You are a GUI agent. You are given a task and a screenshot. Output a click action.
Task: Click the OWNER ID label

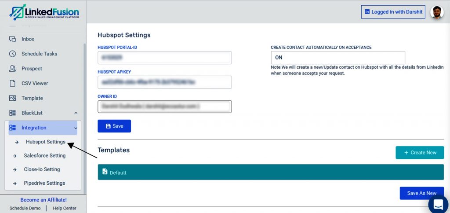(x=107, y=96)
